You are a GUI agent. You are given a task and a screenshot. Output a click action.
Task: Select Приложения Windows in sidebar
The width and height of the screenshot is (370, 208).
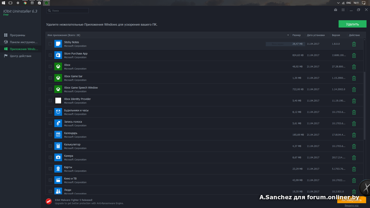point(21,49)
